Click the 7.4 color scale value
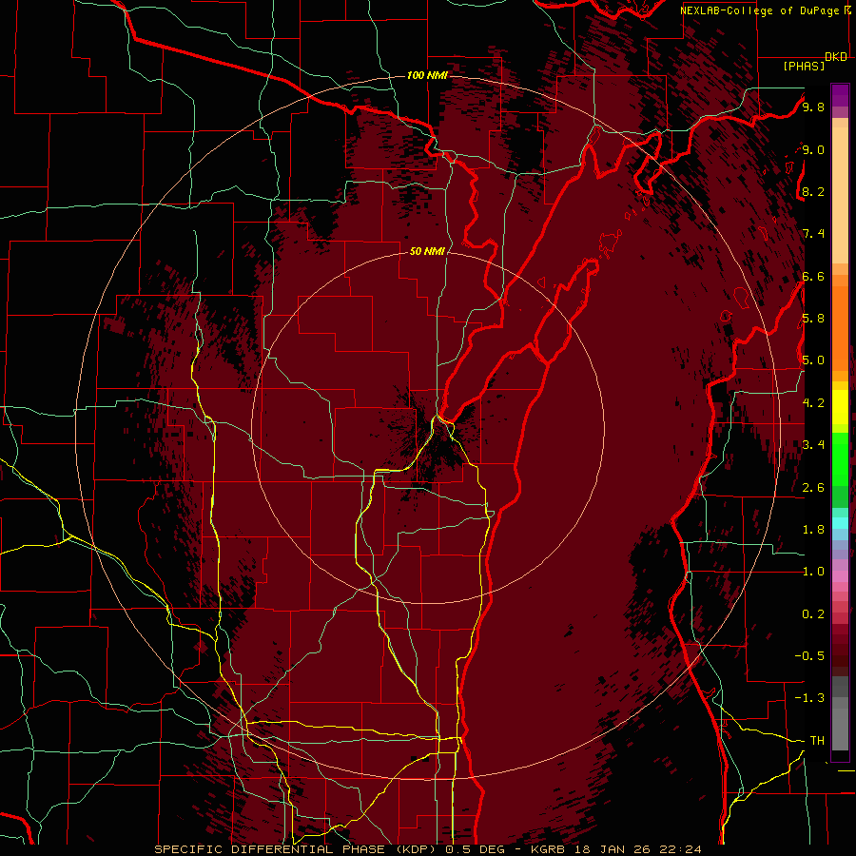 pyautogui.click(x=813, y=234)
